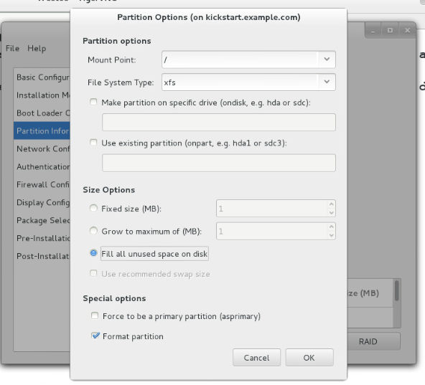Image resolution: width=425 pixels, height=385 pixels.
Task: Choose Grow to maximum of radio button
Action: point(93,231)
